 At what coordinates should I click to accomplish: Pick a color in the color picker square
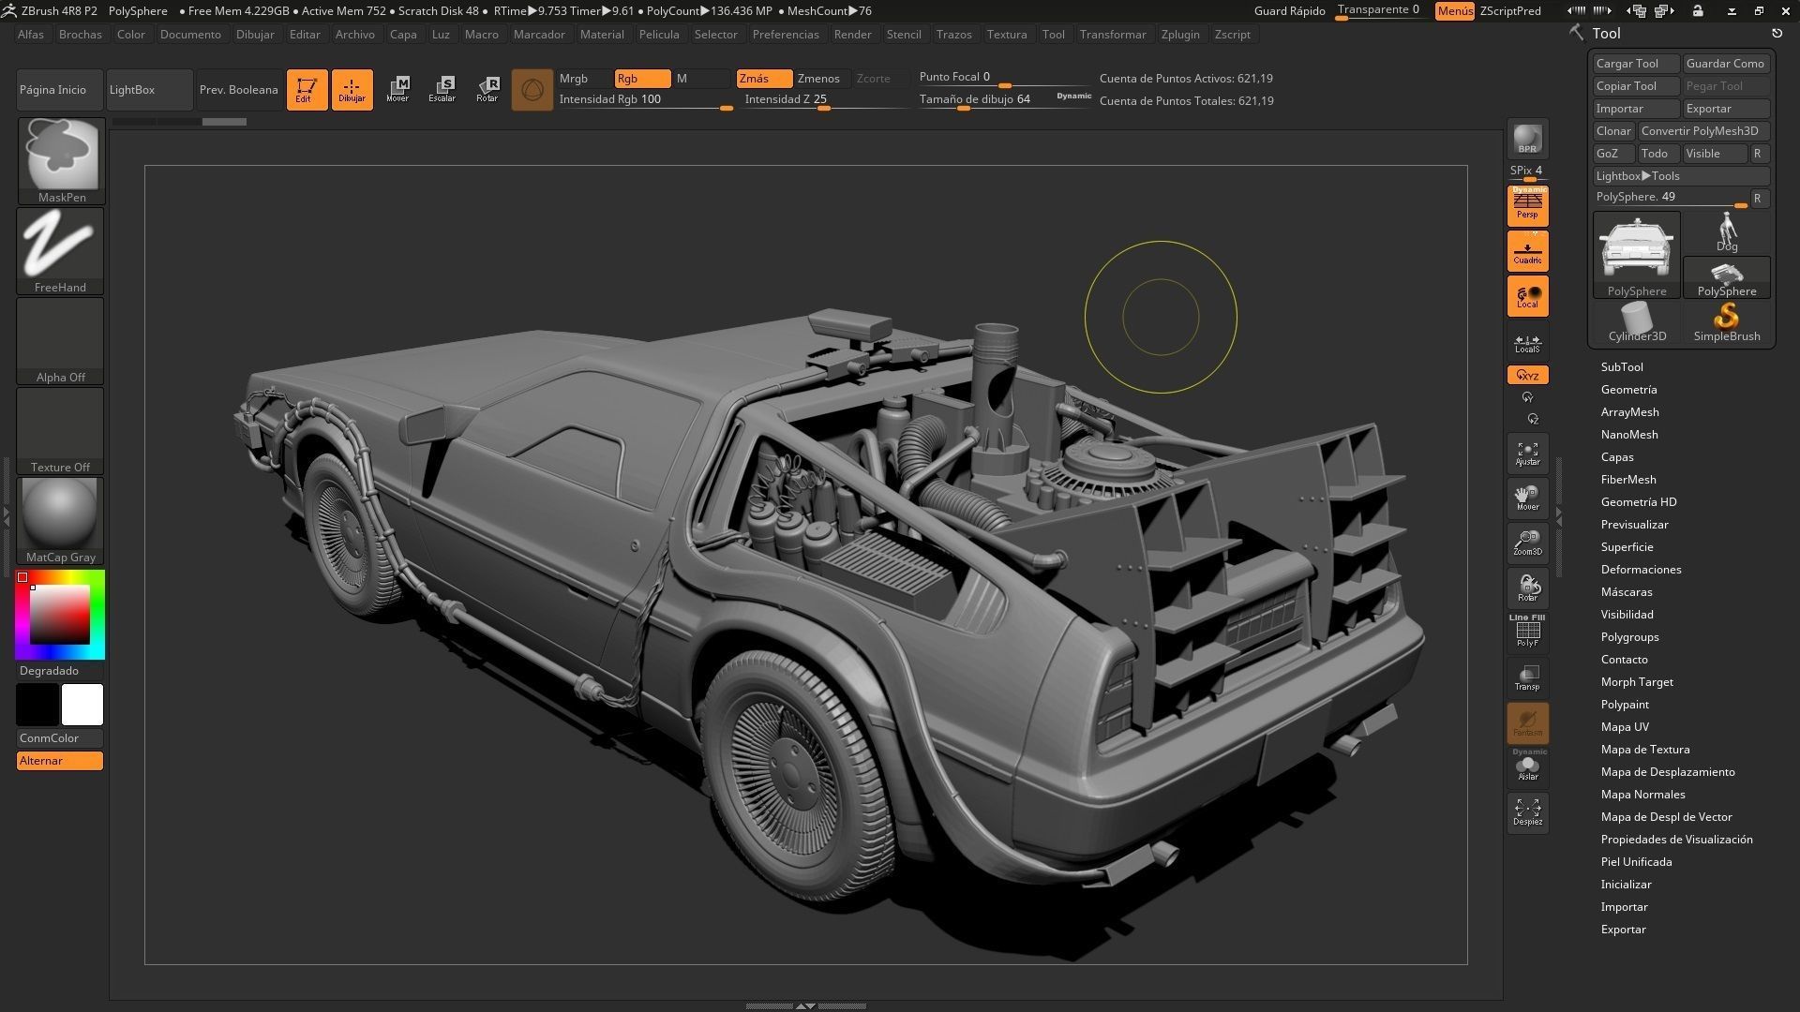point(60,615)
